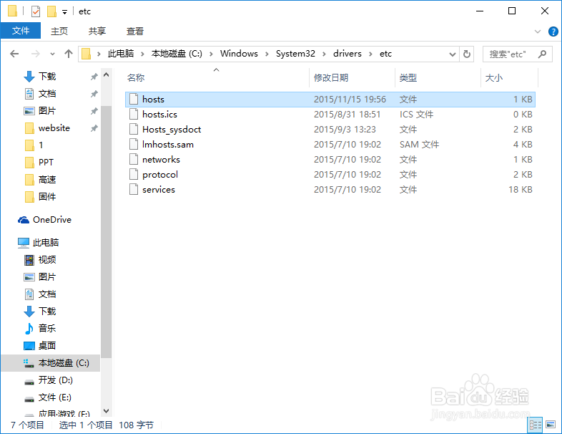Open the Customize Quick Access Toolbar dropdown
This screenshot has height=434, width=562.
(65, 12)
